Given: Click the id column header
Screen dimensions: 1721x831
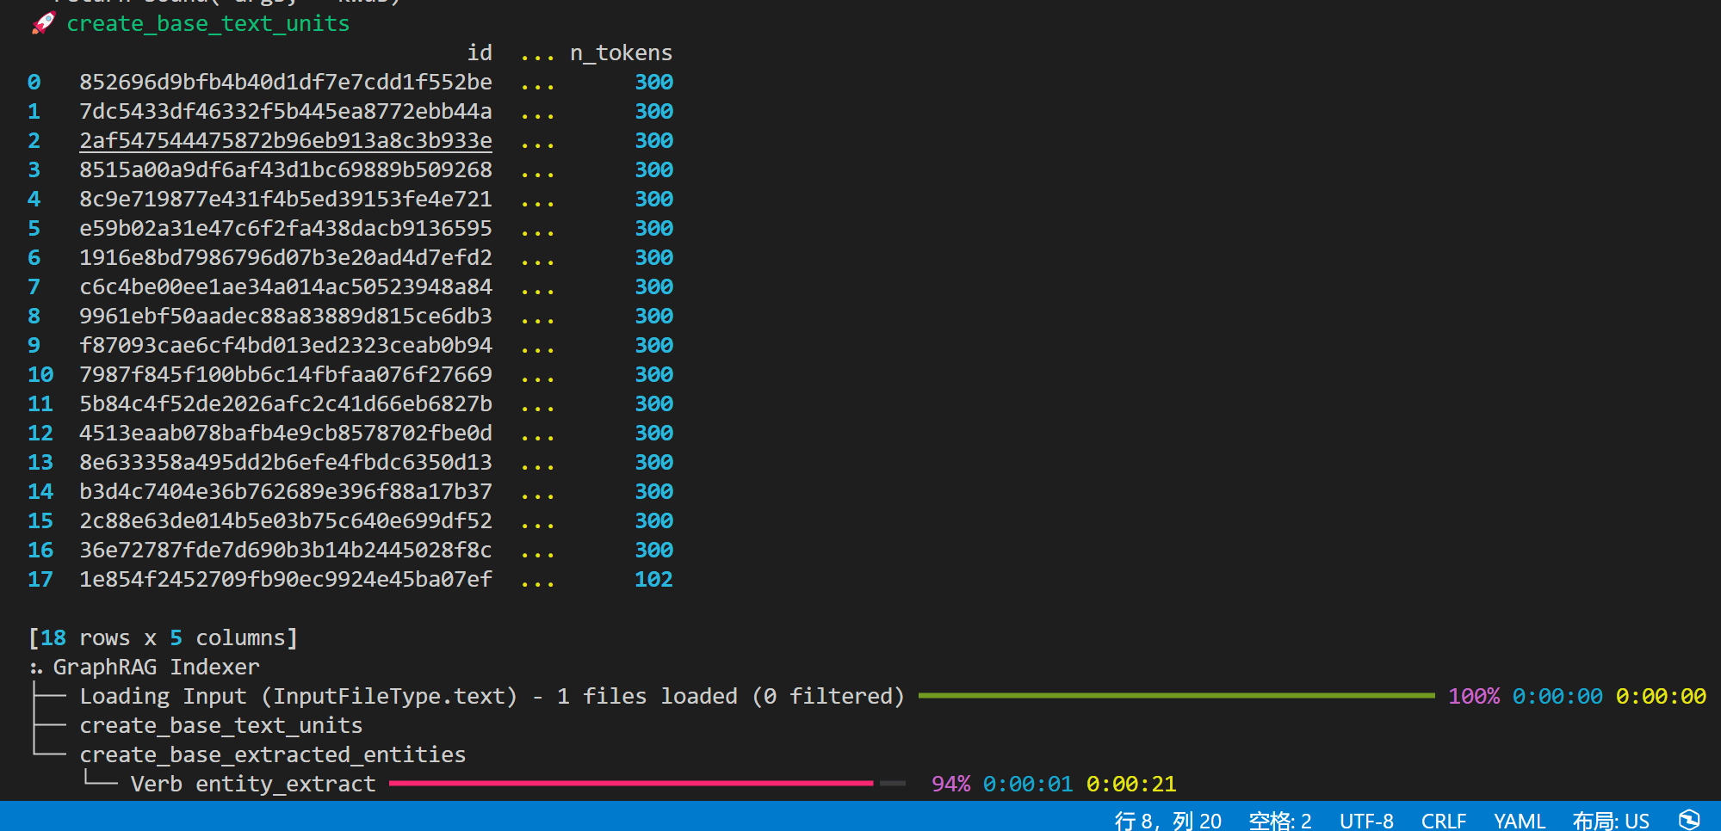Looking at the screenshot, I should (x=480, y=52).
